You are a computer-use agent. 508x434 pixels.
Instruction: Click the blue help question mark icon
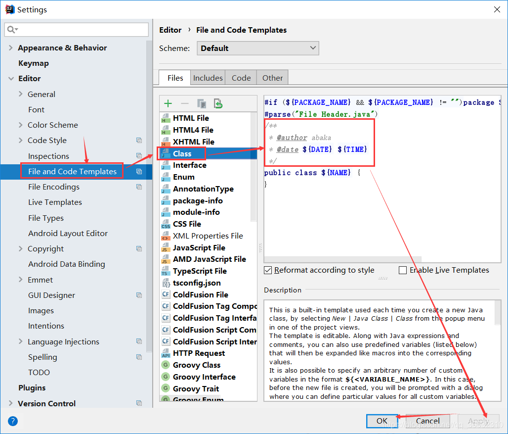13,421
